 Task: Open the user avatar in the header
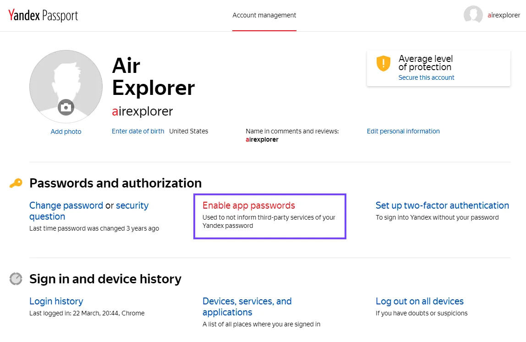473,15
